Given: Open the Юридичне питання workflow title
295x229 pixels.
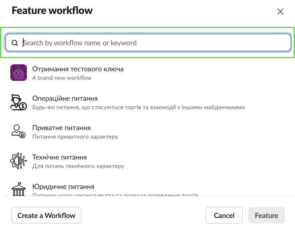Looking at the screenshot, I should point(63,186).
